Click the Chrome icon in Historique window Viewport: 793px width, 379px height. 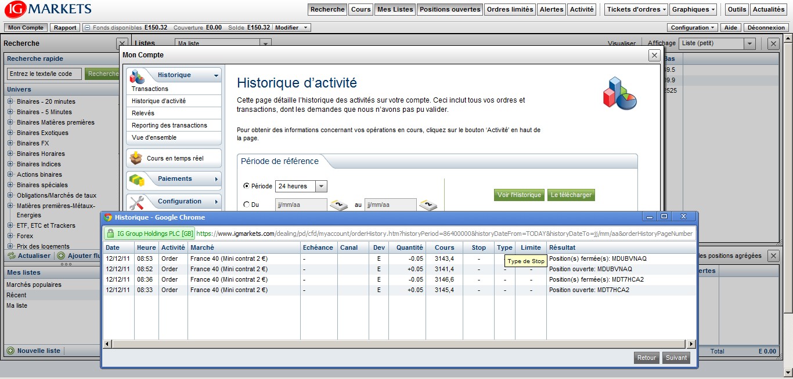point(108,217)
